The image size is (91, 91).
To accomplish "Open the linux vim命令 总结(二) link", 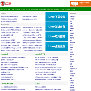I will coord(8,80).
